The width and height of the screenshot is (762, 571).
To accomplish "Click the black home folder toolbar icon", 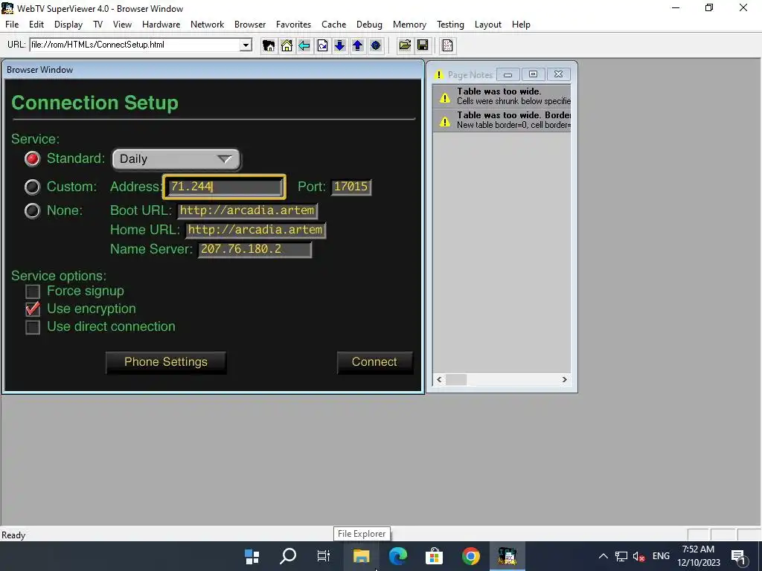I will click(x=268, y=45).
